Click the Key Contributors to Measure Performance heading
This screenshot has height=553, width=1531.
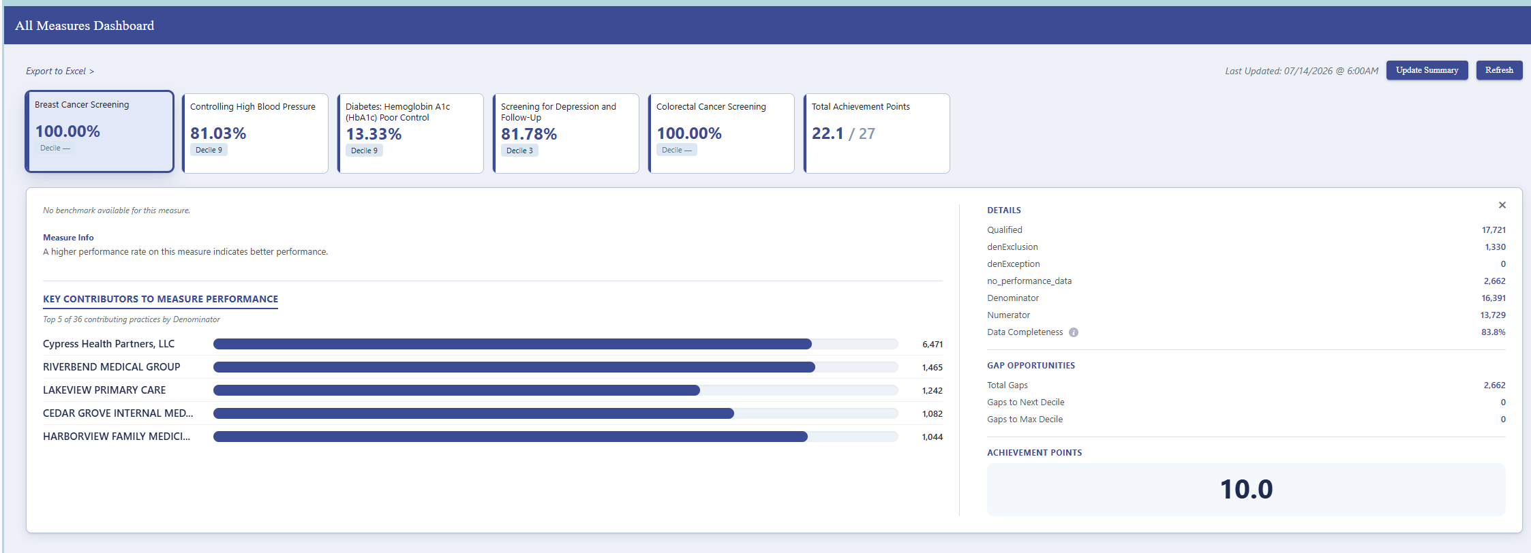pyautogui.click(x=160, y=299)
